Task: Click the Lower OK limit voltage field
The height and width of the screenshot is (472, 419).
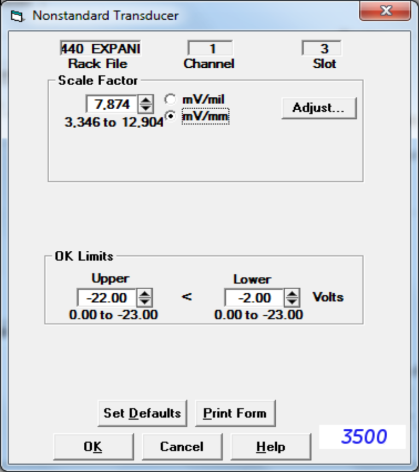Action: 254,298
